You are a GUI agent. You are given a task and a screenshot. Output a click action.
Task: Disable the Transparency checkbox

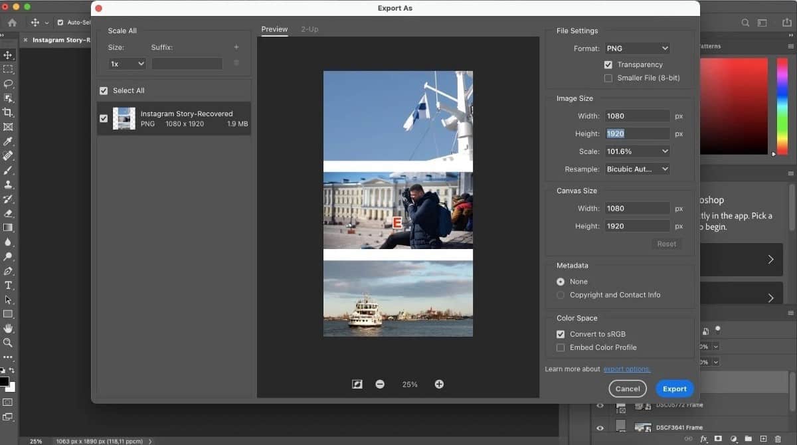tap(608, 64)
